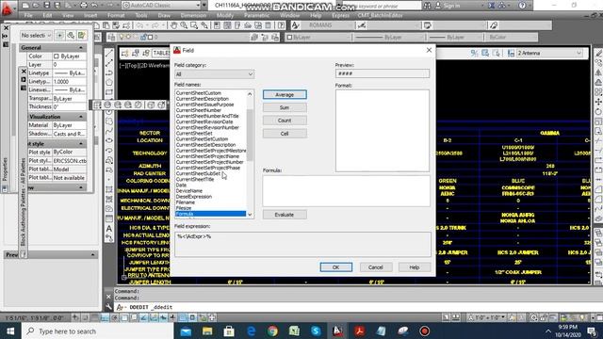Click the Average button in Field dialog
Screen dimensions: 603x339
pos(285,94)
